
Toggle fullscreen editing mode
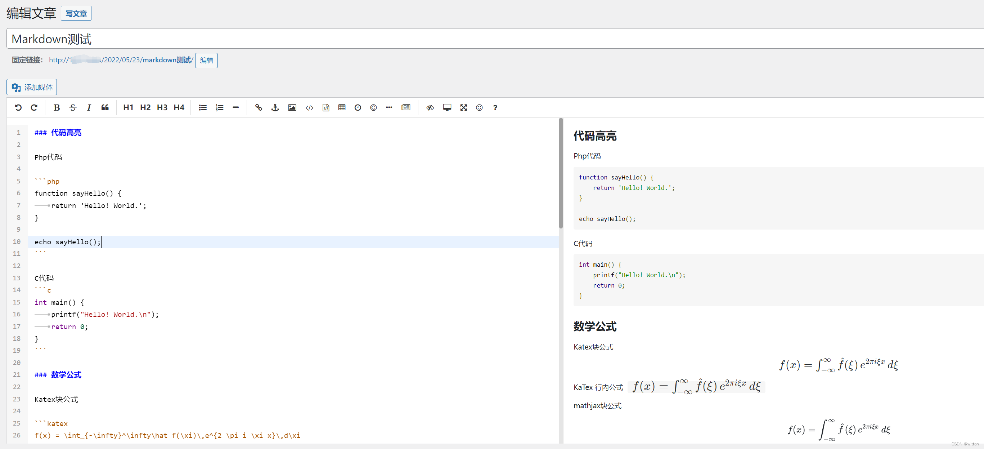[463, 108]
